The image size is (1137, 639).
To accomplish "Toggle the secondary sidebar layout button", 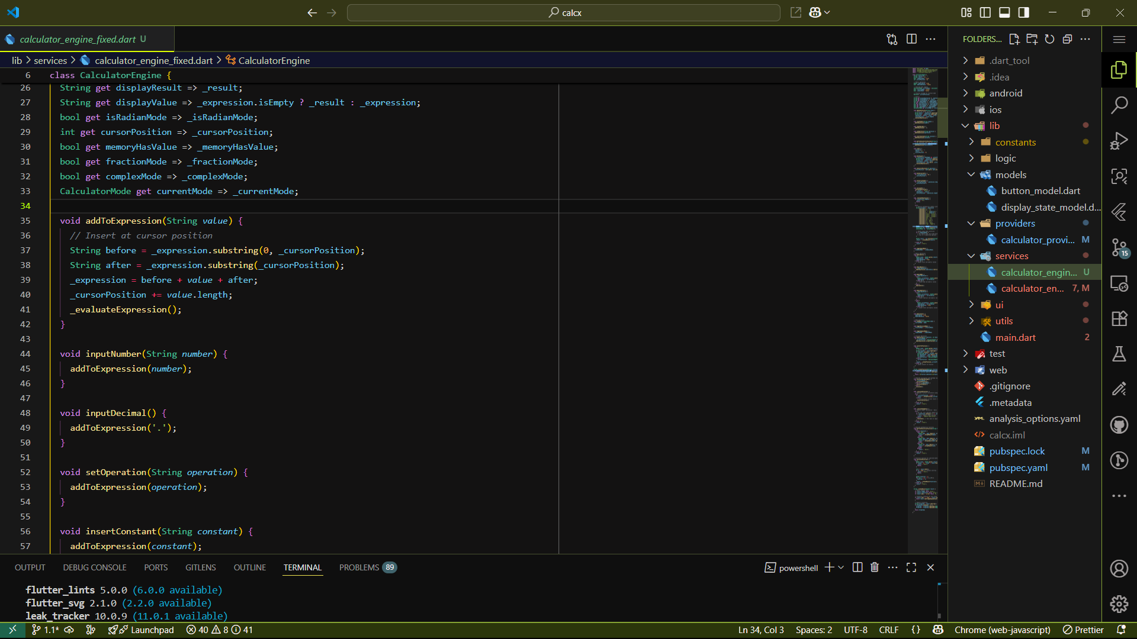I will 1023,12.
